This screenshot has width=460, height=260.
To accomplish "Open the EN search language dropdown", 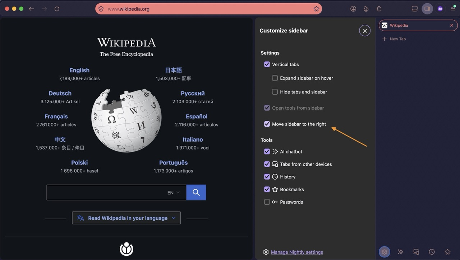I will click(174, 193).
